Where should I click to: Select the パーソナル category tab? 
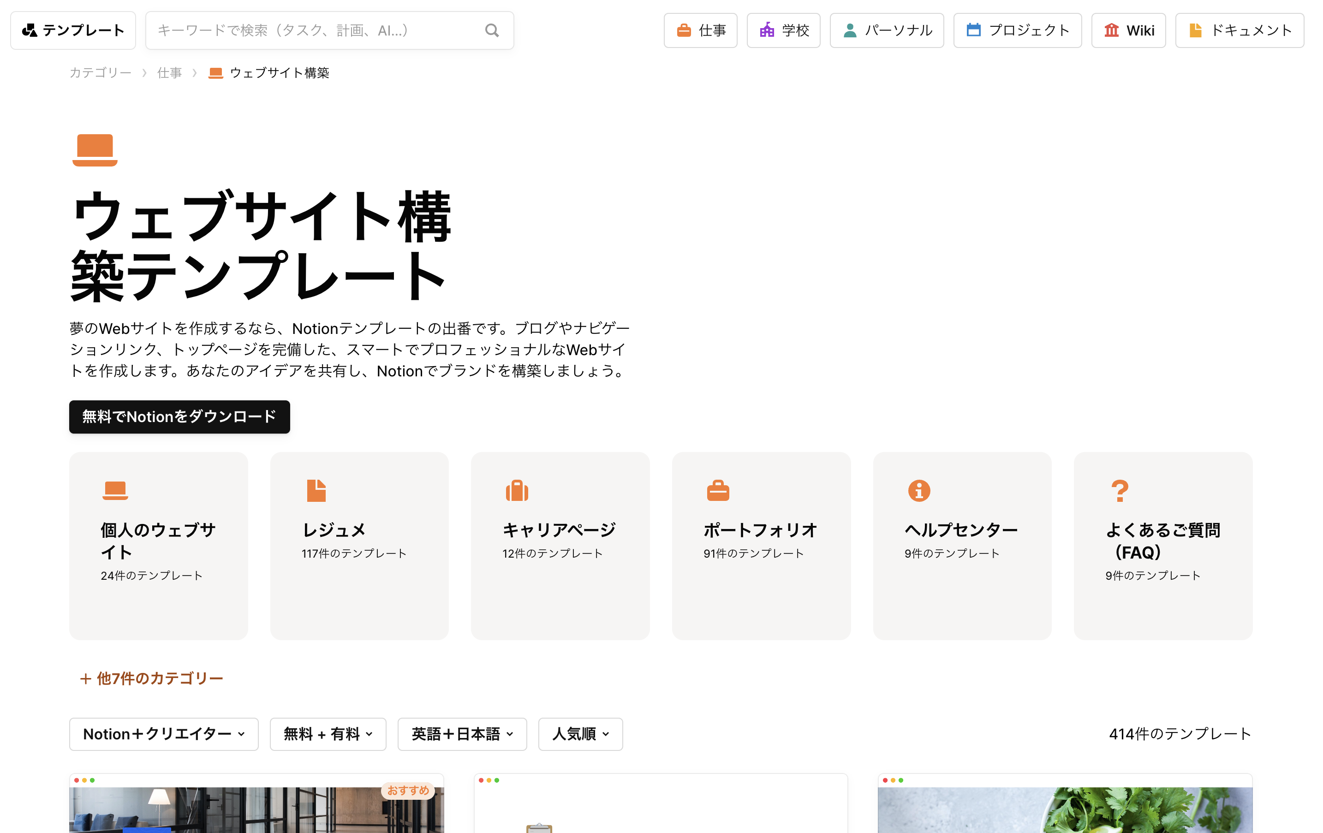pyautogui.click(x=887, y=30)
